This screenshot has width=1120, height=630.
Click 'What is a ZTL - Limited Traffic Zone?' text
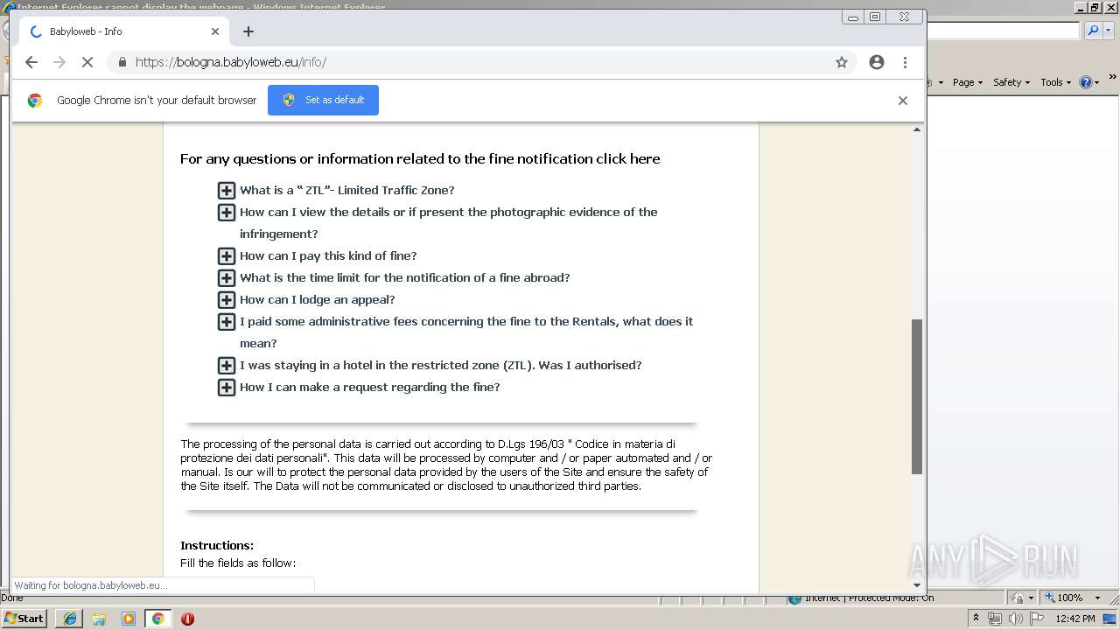point(347,190)
